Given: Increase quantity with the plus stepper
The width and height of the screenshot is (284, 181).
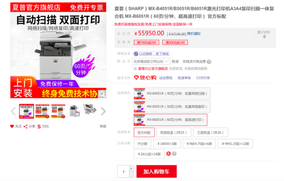Looking at the screenshot, I should [131, 169].
